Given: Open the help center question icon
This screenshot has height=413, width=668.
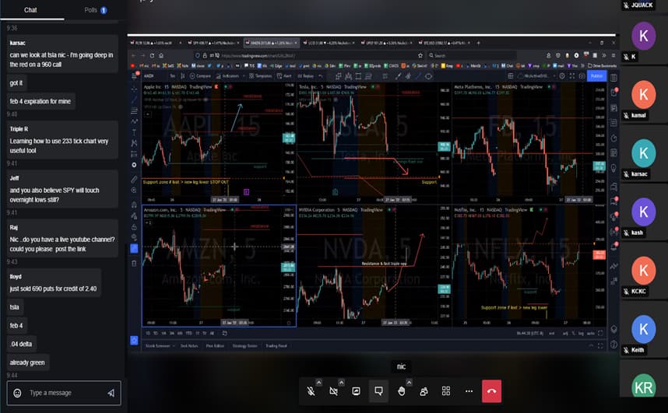Looking at the screenshot, I should click(614, 344).
